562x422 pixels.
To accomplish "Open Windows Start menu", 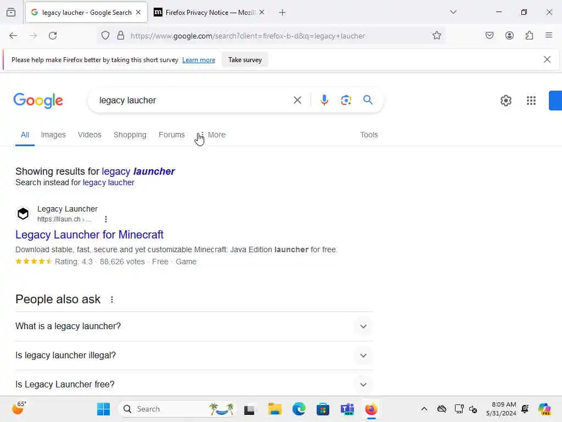I will point(104,409).
